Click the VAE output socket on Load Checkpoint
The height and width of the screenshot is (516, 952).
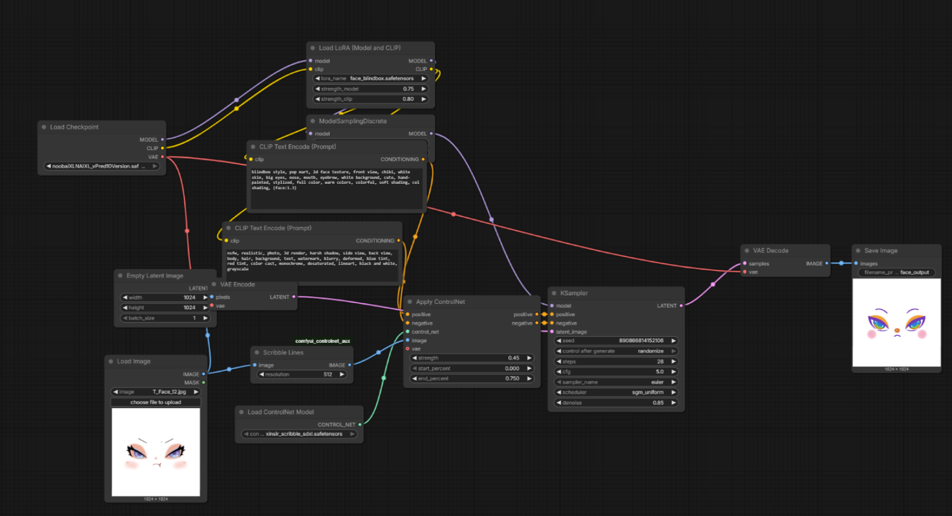coord(163,157)
